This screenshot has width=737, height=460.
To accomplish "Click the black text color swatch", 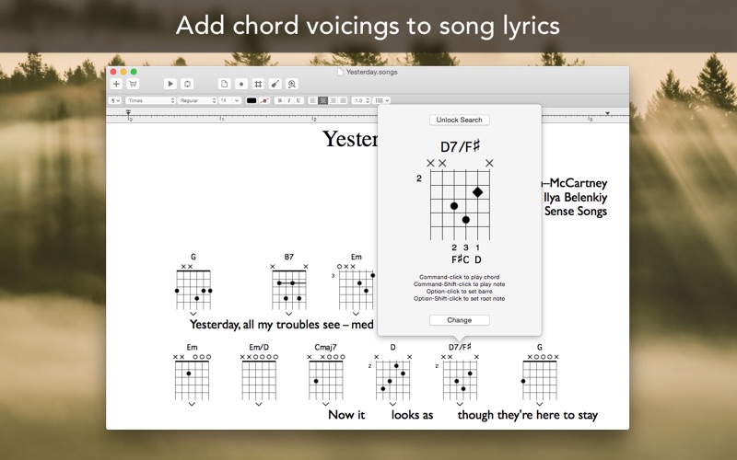I will click(x=252, y=100).
